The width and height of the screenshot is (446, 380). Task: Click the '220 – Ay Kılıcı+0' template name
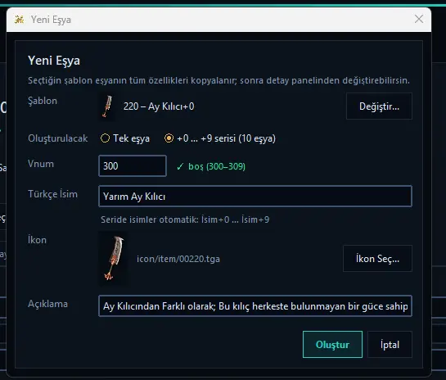[159, 106]
